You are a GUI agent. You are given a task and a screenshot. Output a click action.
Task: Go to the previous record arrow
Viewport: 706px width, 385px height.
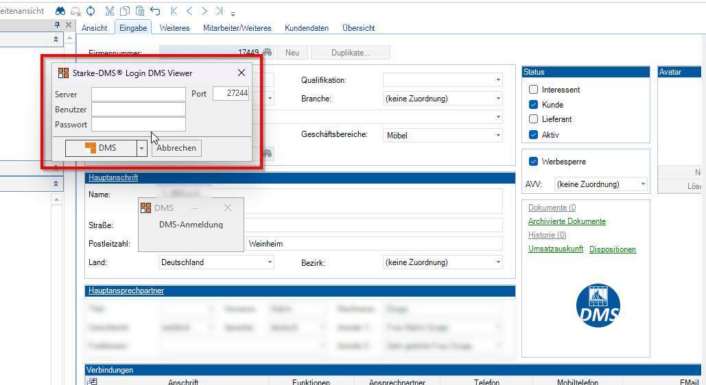(189, 11)
